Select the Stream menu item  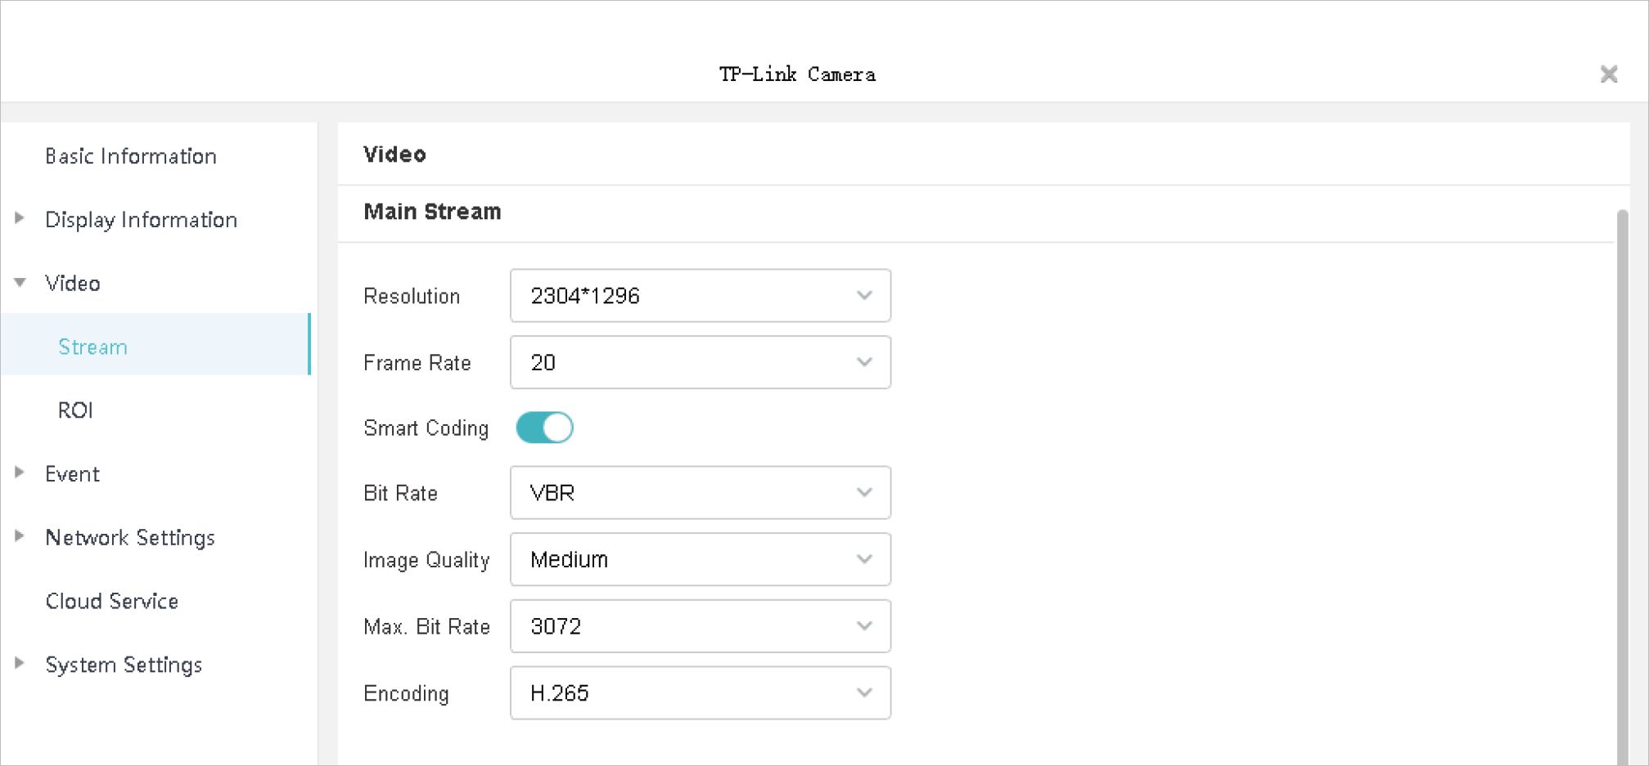pyautogui.click(x=93, y=347)
